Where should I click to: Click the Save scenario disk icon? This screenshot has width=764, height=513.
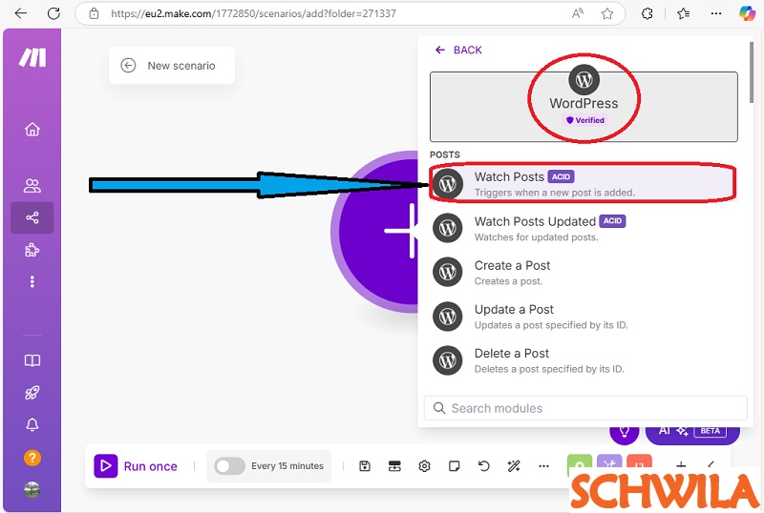365,466
